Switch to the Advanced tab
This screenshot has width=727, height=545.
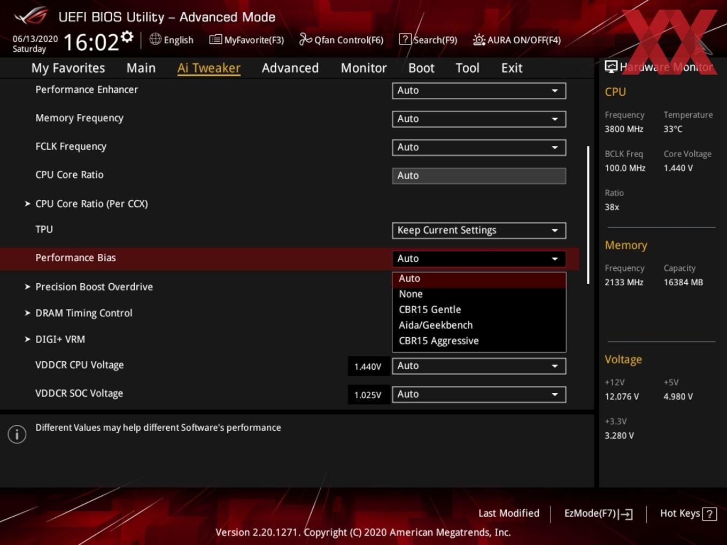[290, 68]
